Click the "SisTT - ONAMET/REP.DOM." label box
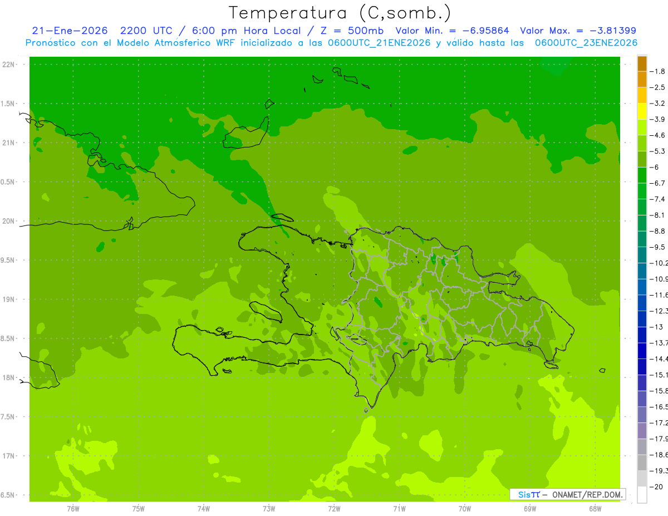The image size is (668, 516). (x=567, y=494)
